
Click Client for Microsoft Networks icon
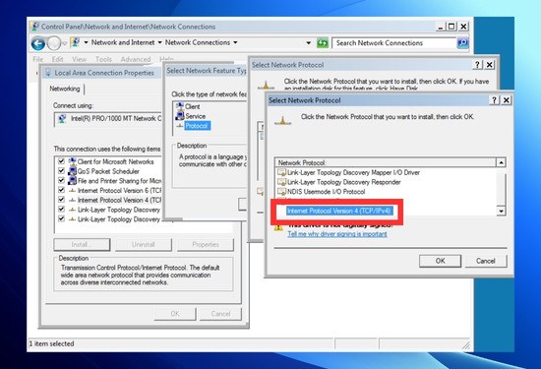pyautogui.click(x=72, y=161)
